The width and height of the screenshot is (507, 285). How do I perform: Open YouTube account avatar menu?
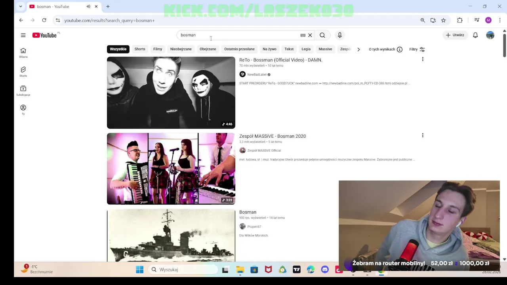[x=490, y=35]
